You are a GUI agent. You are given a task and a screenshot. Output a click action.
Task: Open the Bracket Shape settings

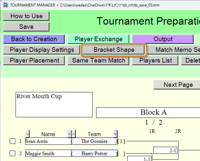(114, 50)
